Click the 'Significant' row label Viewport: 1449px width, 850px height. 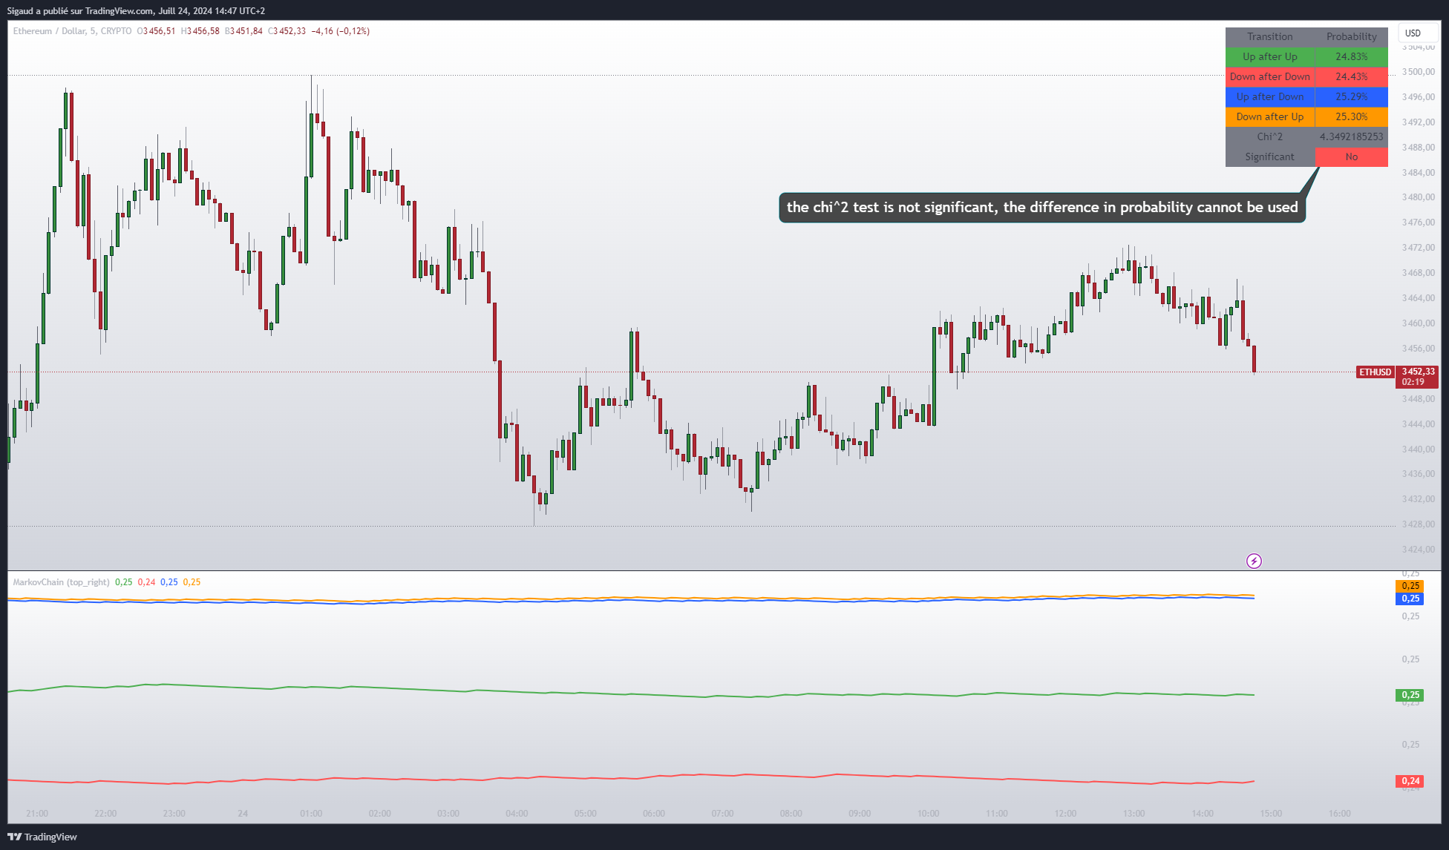pyautogui.click(x=1270, y=157)
